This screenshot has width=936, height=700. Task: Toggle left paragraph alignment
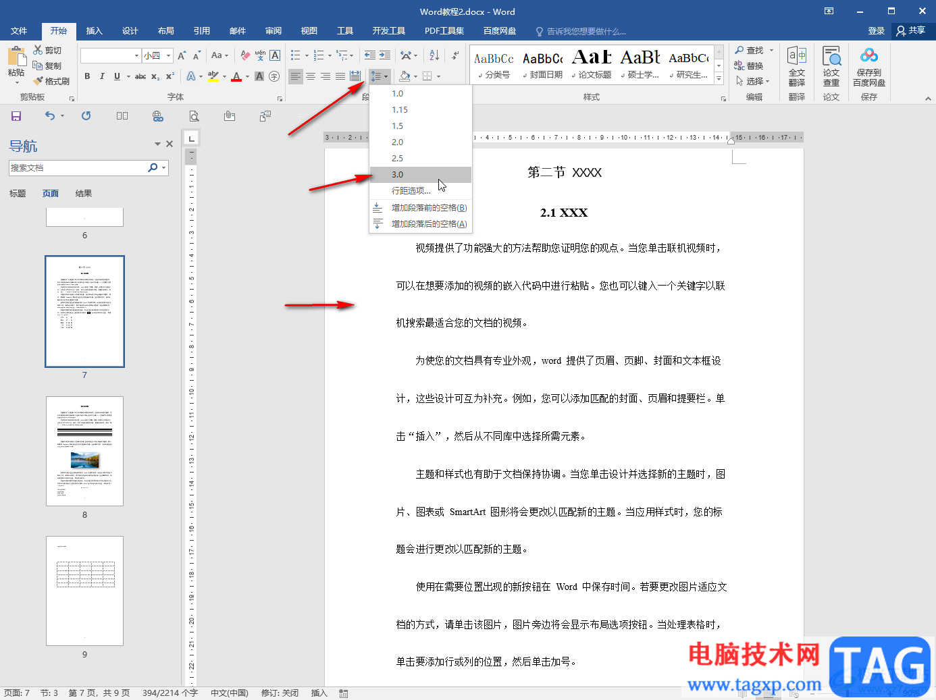[x=296, y=76]
